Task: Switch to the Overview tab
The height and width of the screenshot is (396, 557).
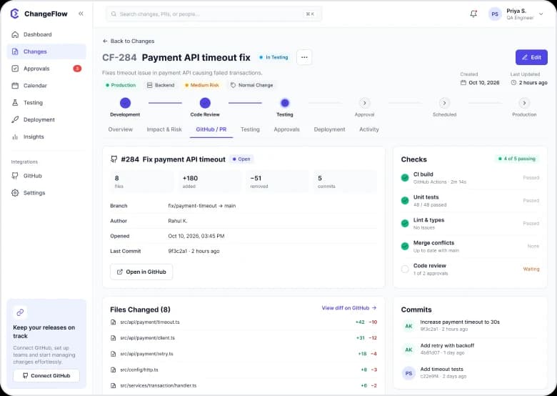Action: [121, 129]
